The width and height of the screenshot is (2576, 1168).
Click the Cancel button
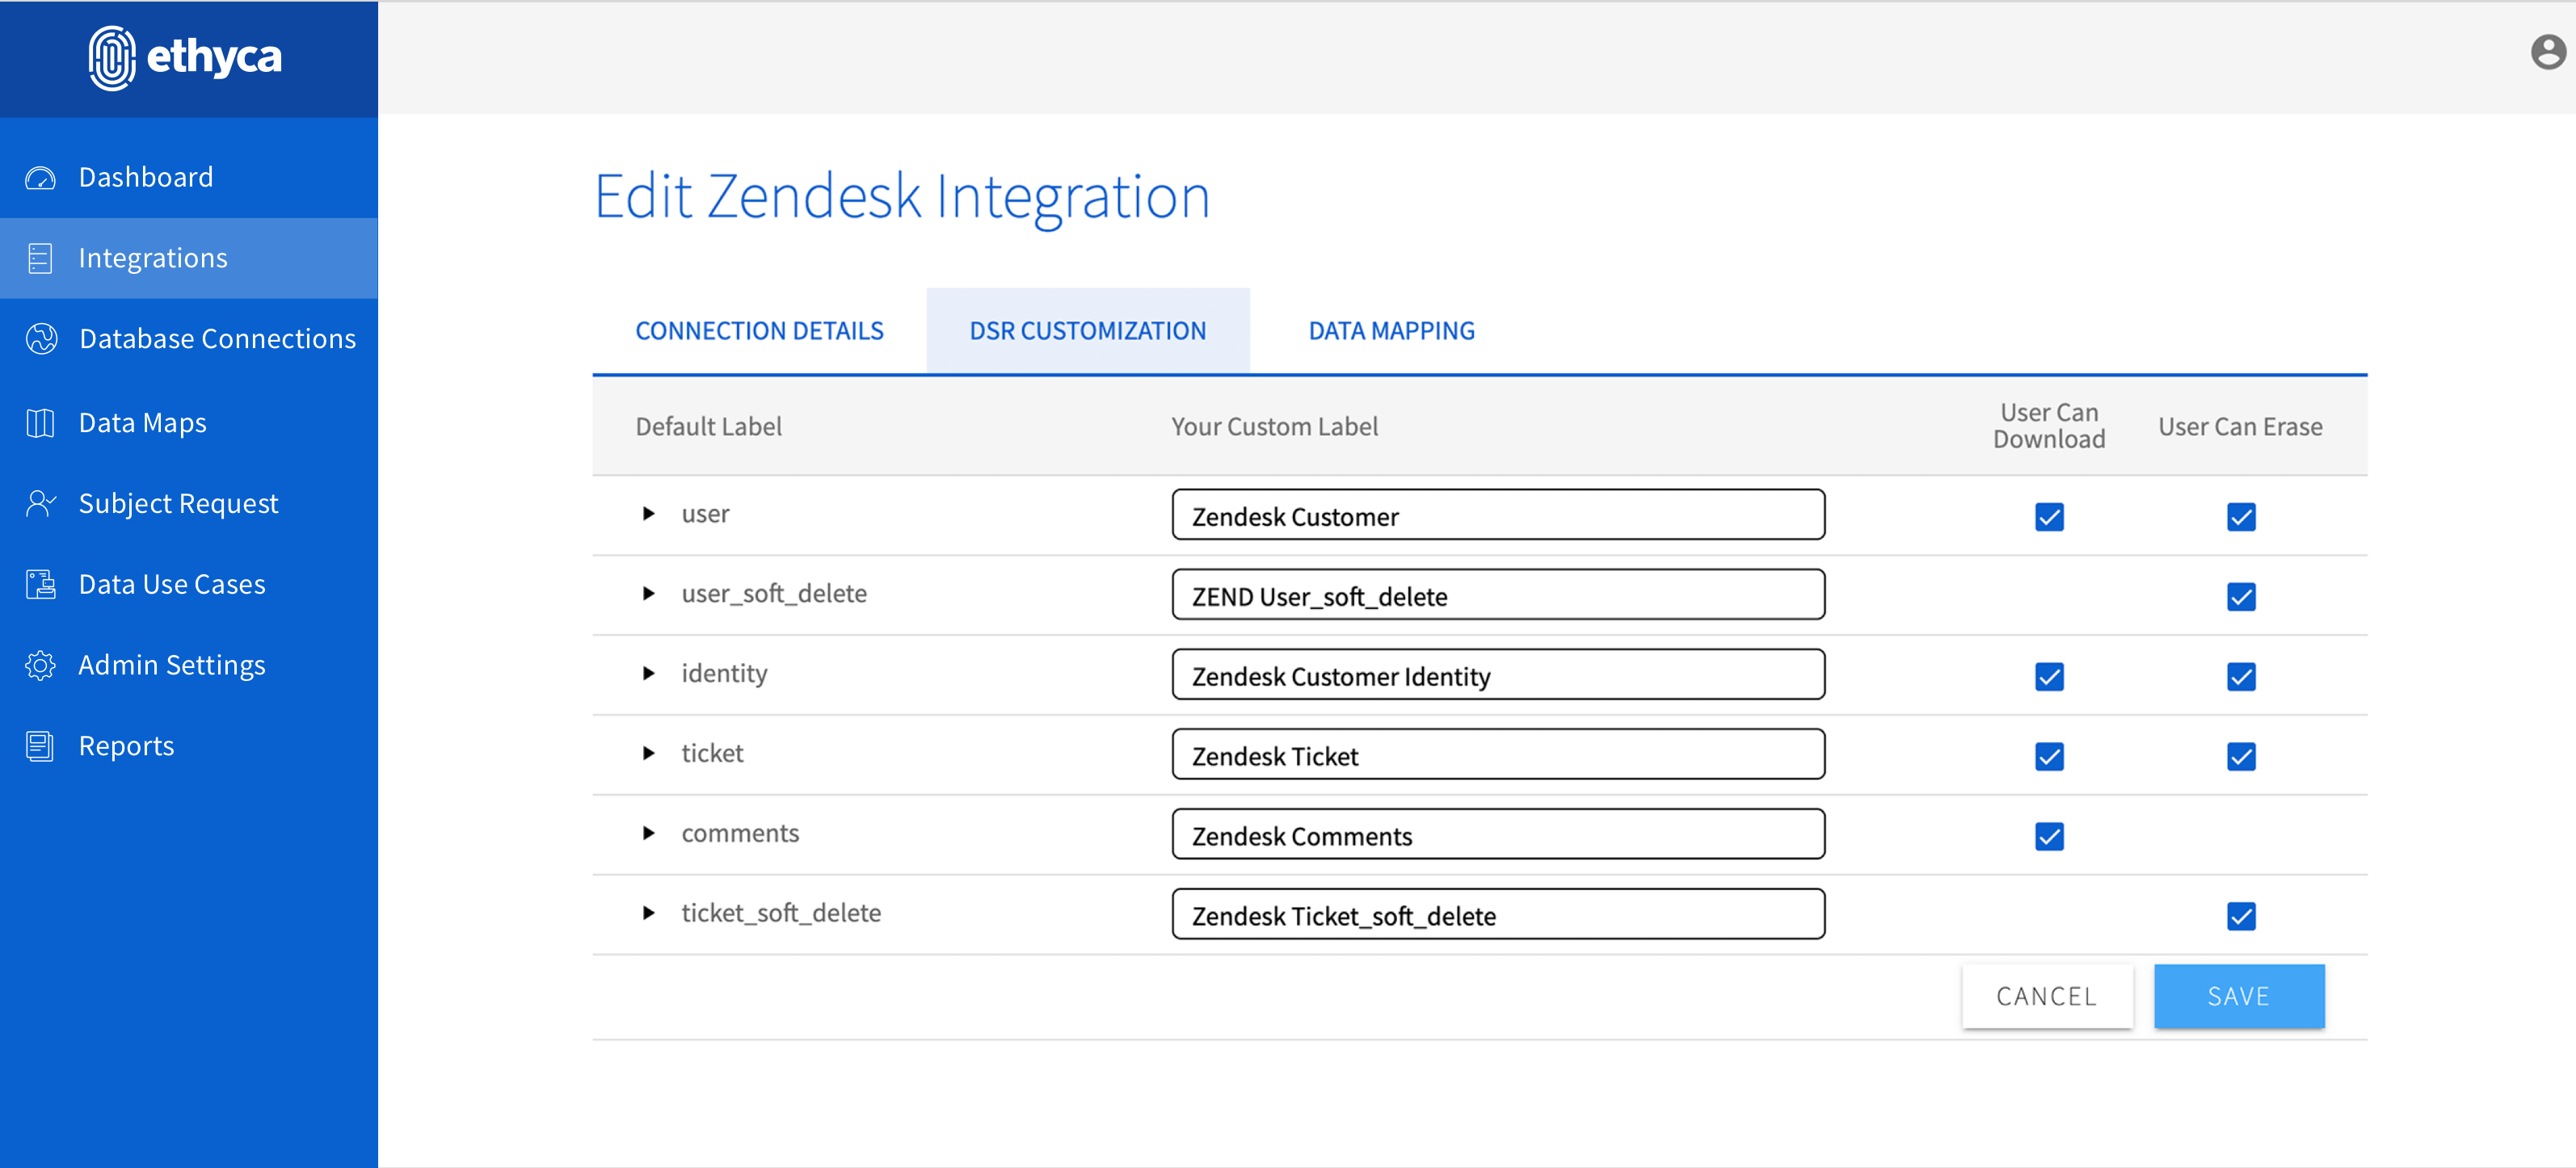[2046, 996]
